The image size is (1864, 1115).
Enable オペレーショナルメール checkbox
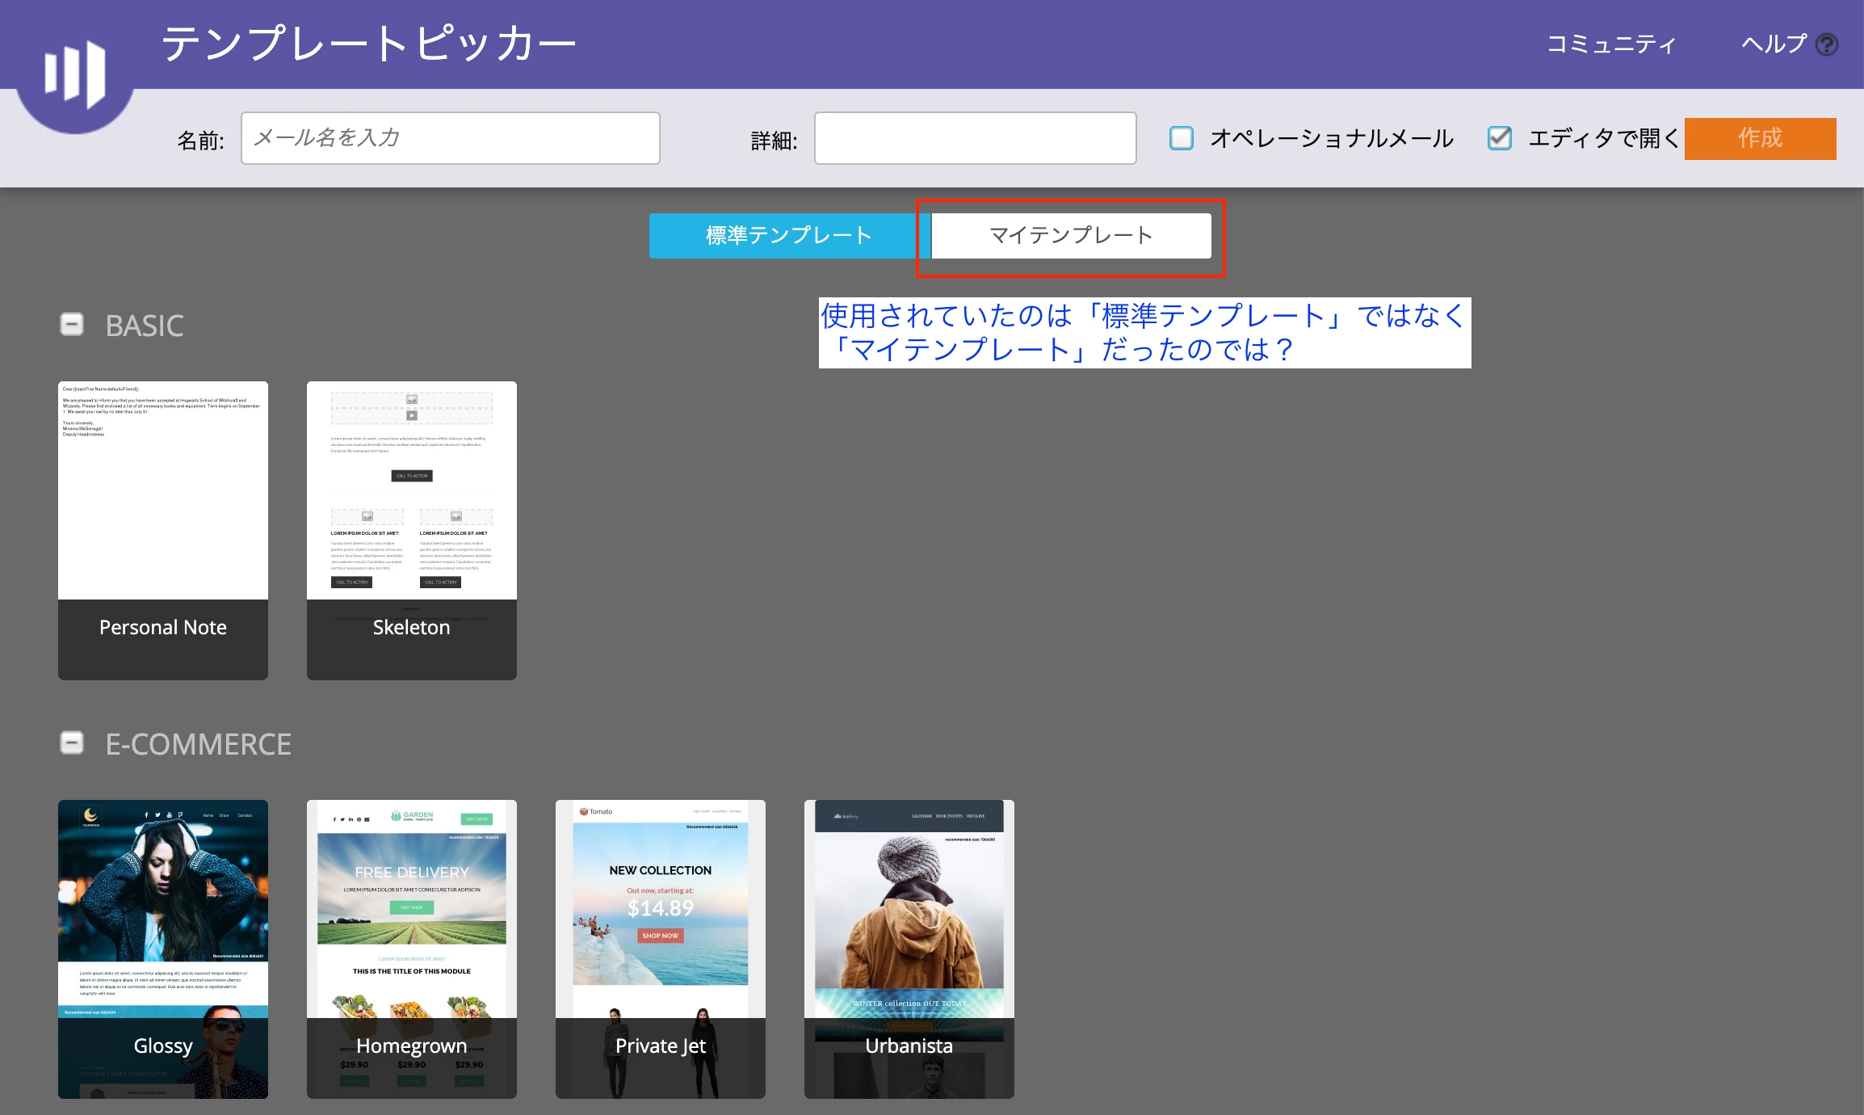(x=1182, y=138)
